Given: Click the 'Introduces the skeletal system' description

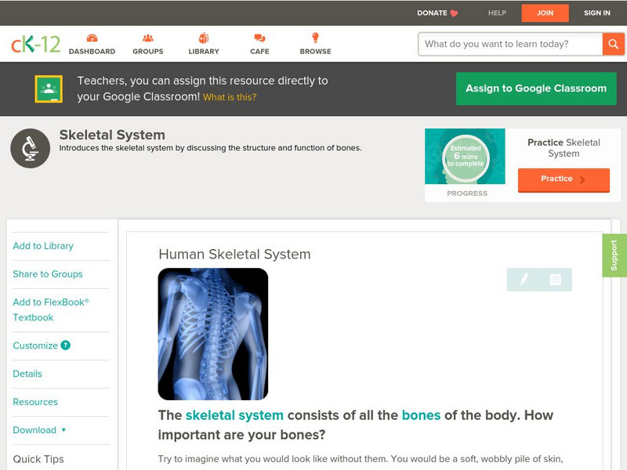Looking at the screenshot, I should (210, 148).
